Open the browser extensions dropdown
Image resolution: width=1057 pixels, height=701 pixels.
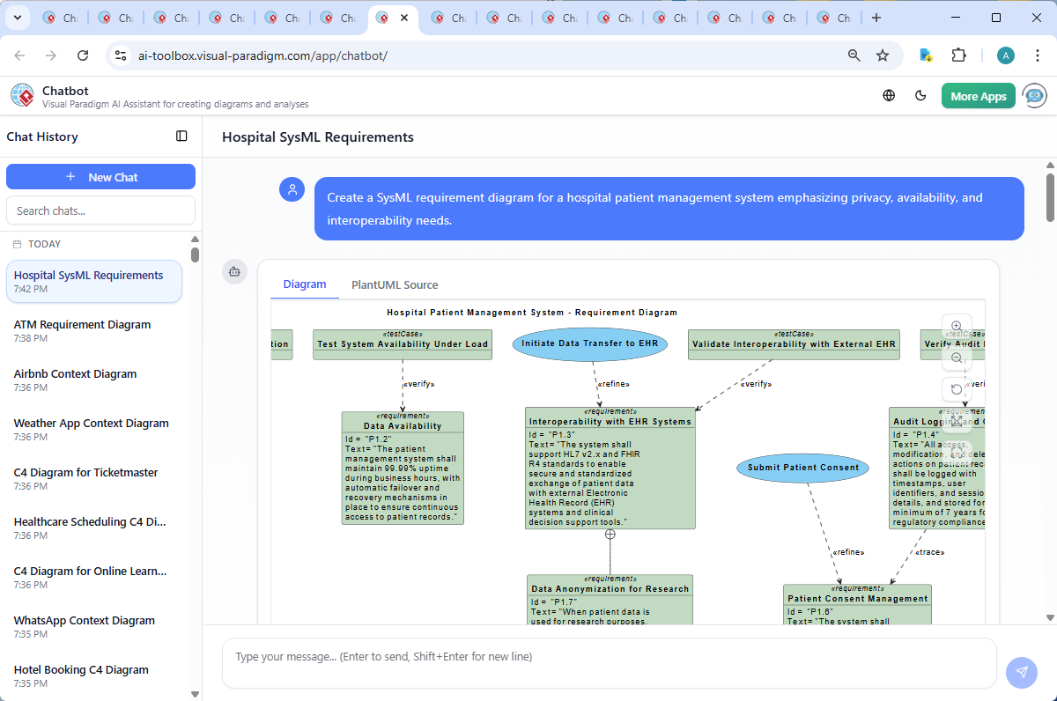click(x=958, y=55)
